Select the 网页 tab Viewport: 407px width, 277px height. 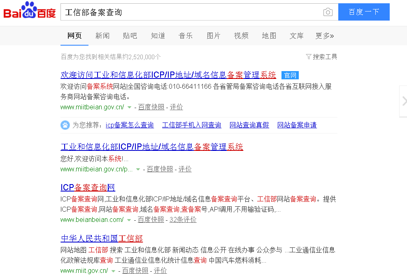[x=74, y=36]
